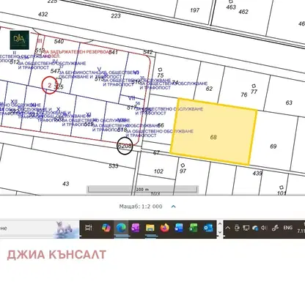Image resolution: width=305 pixels, height=293 pixels.
Task: Click parcel number 101 on the map
Action: (x=282, y=193)
